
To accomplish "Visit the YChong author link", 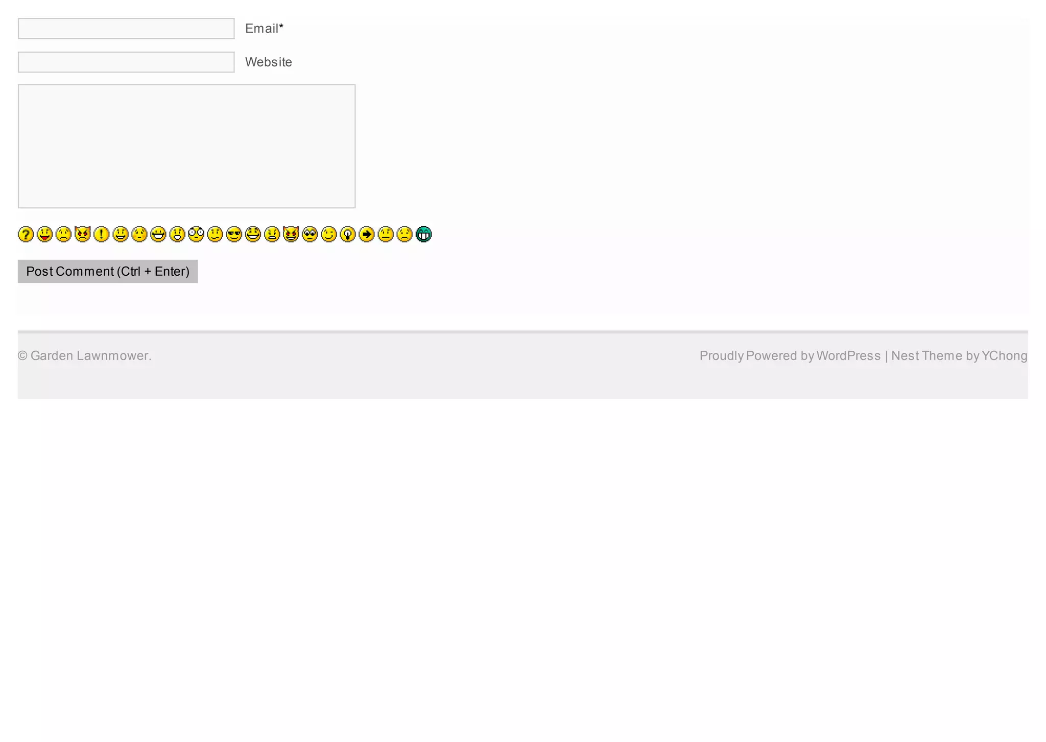I will pos(1004,356).
